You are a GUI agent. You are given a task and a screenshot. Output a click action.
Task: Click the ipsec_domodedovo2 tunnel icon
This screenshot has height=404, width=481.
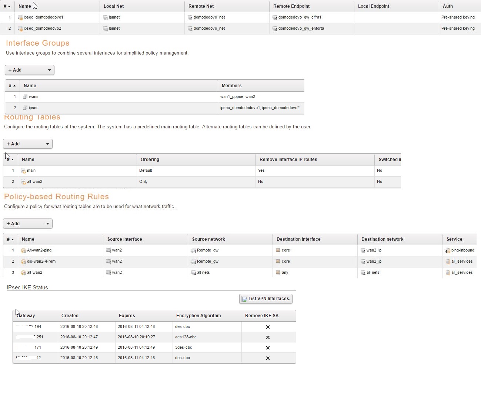[20, 29]
